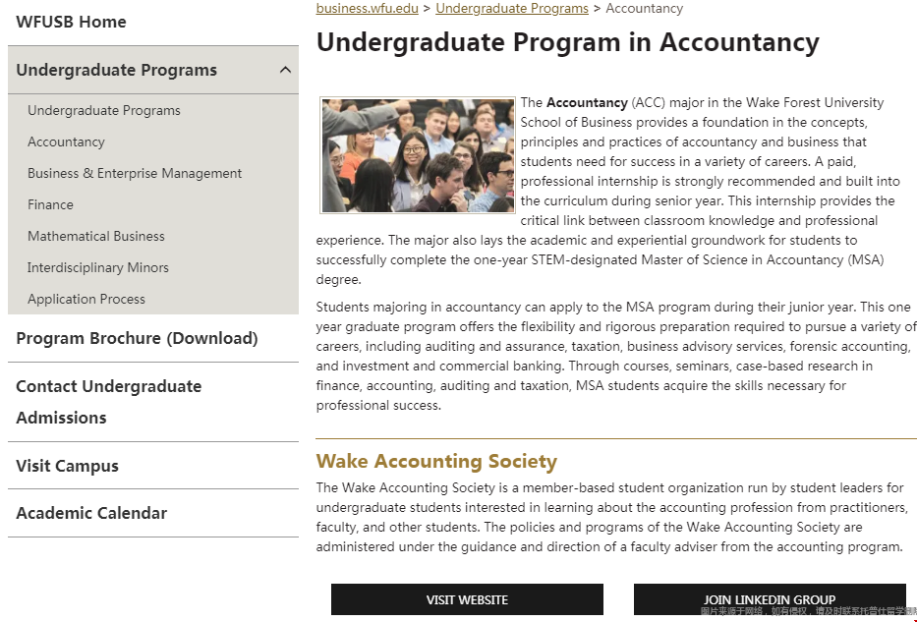Select Undergraduate Programs submenu link
This screenshot has height=622, width=917.
(104, 110)
